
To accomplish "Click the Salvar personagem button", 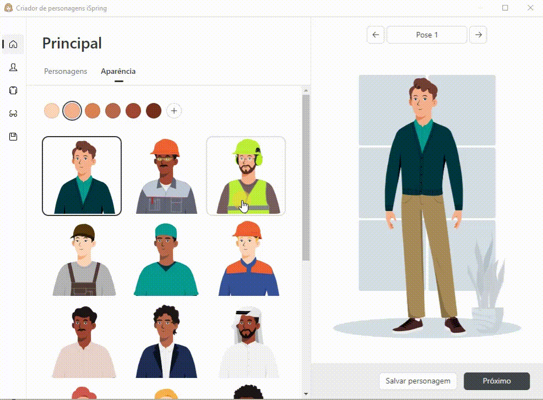I will tap(418, 381).
